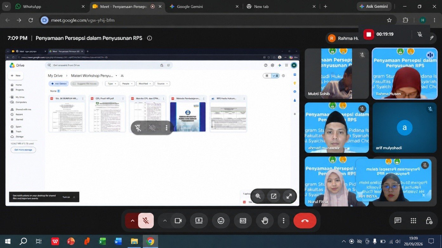Turn on closed captions
Screen dimensions: 442x248
[x=243, y=221]
